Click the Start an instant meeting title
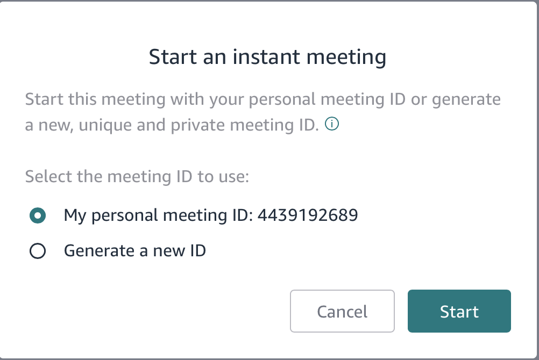 [269, 56]
